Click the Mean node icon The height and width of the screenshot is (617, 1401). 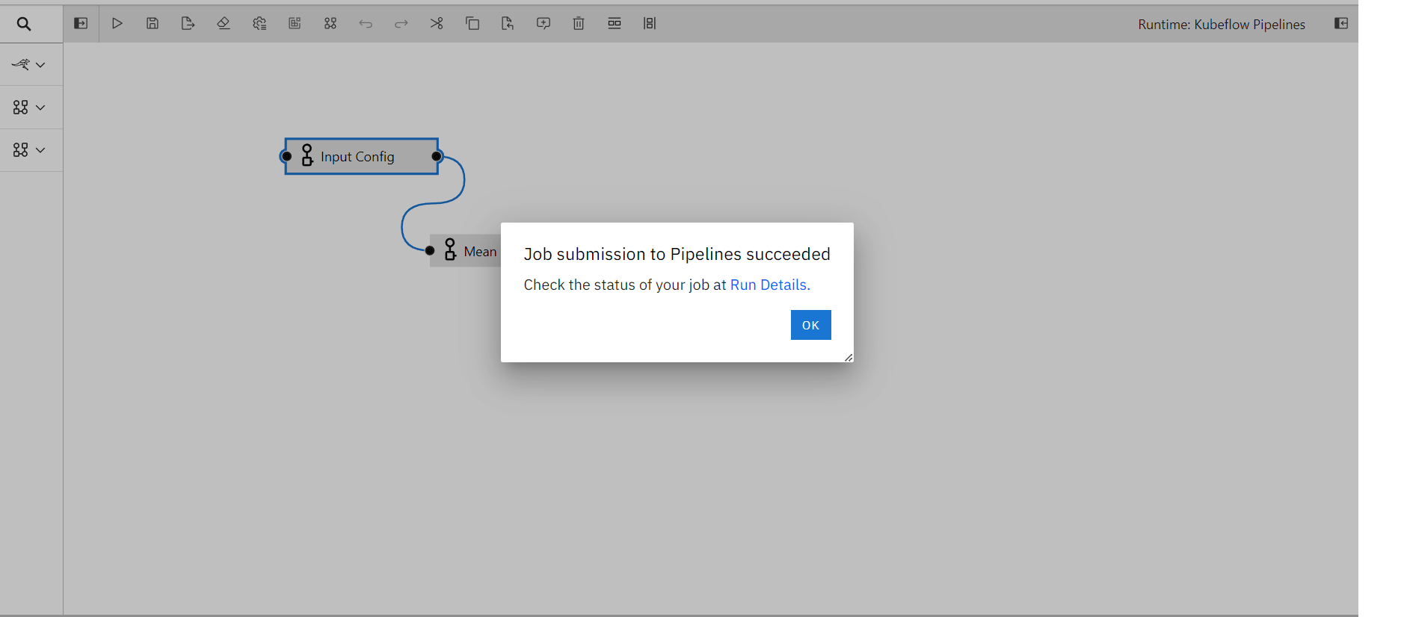(x=450, y=249)
